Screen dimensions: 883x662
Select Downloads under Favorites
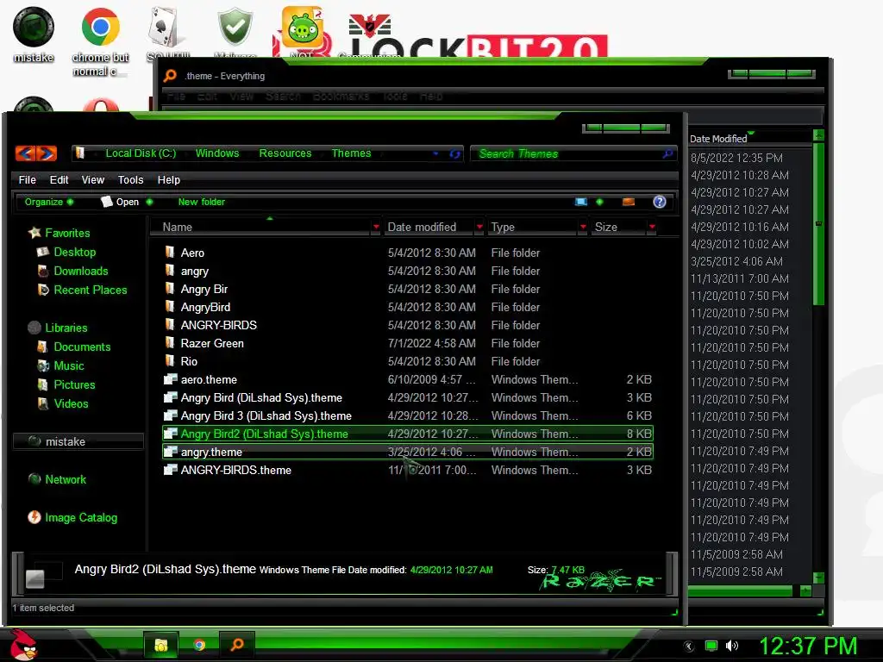click(81, 272)
